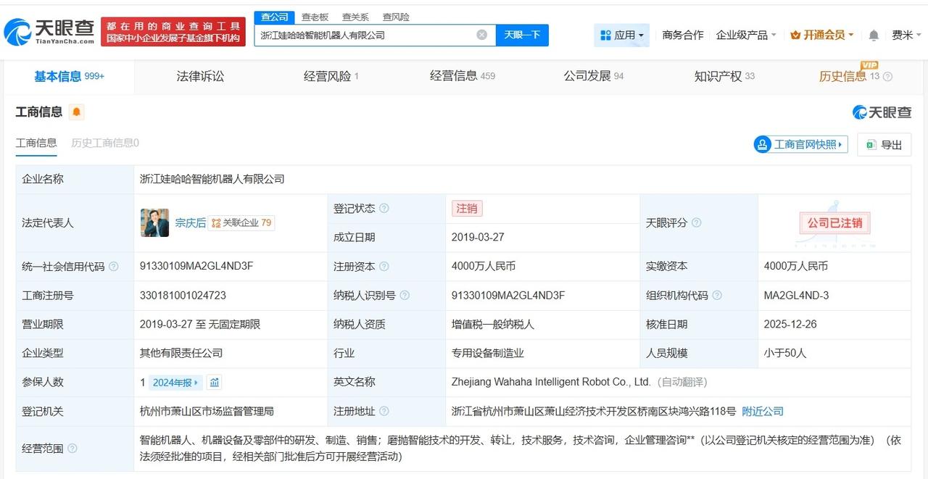This screenshot has width=928, height=479.
Task: Click the bell icon beside 工商信息 heading
Action: (x=76, y=112)
